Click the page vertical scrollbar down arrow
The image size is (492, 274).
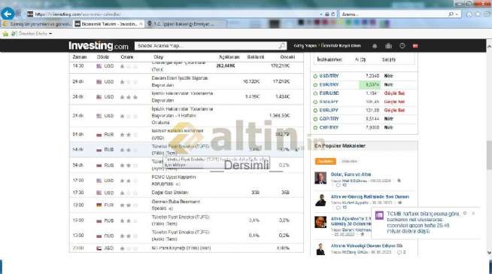click(489, 252)
